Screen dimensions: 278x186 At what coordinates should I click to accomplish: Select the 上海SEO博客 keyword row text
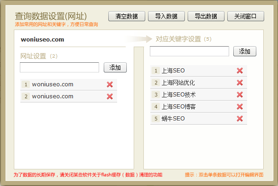[178, 107]
